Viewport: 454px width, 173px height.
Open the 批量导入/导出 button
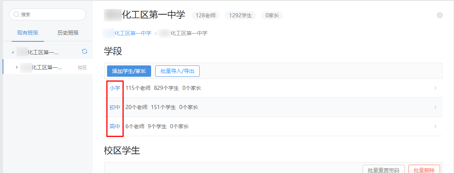(177, 71)
